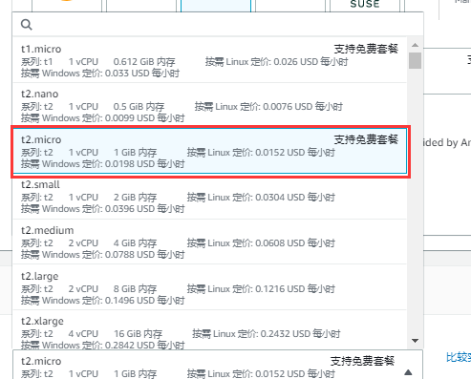Click free tier label on t1.micro row
The image size is (471, 379).
coord(366,49)
